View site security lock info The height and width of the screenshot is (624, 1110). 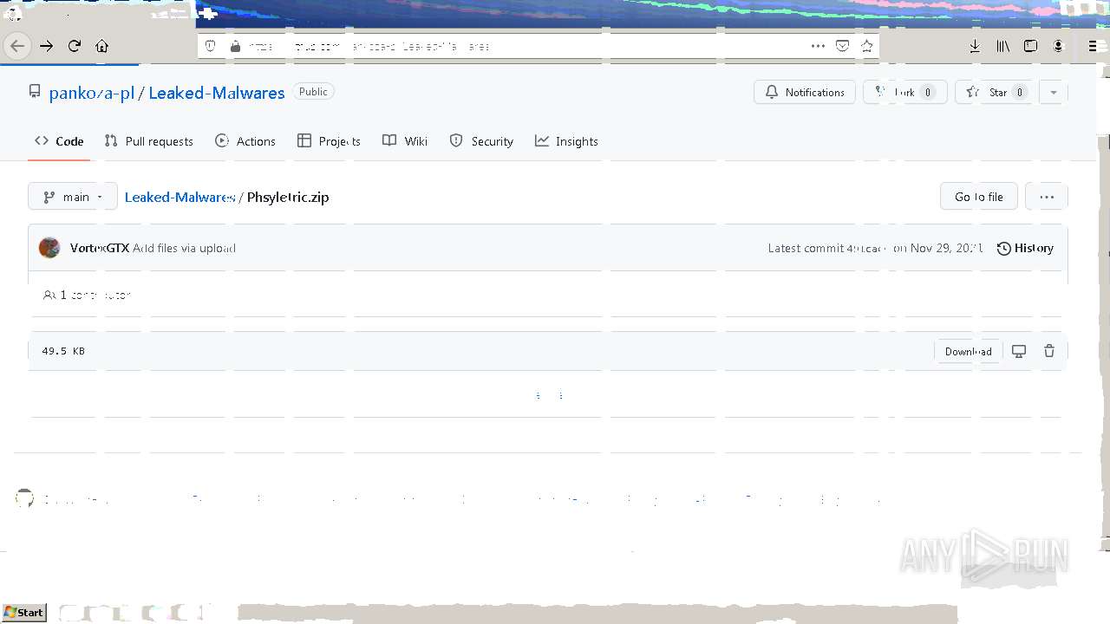click(x=234, y=46)
